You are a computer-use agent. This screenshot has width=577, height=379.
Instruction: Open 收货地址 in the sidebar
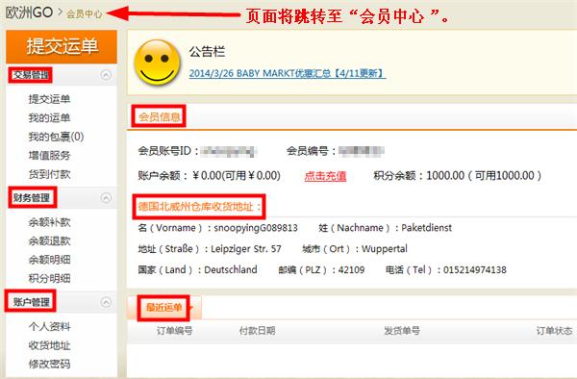(x=49, y=345)
